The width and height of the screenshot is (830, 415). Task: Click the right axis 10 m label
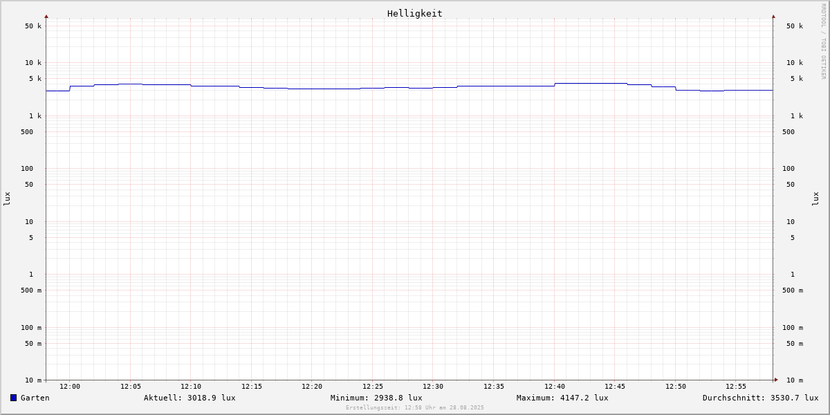795,380
